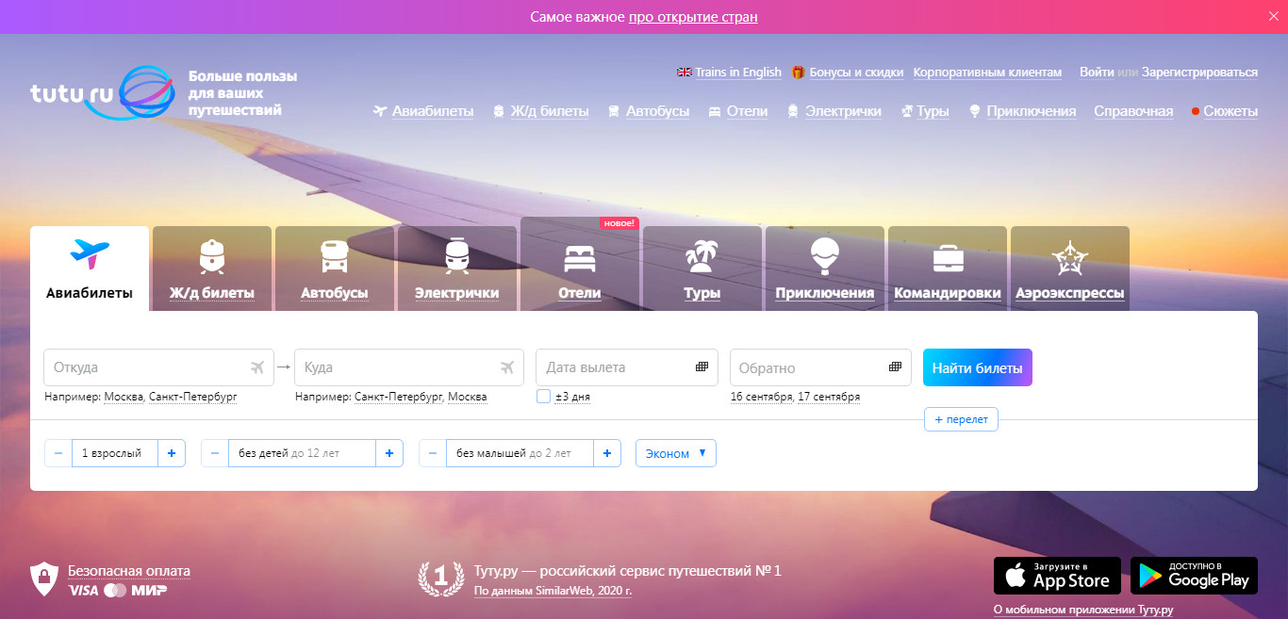Screen dimensions: 1288x619
Task: Add a child under 12
Action: tap(389, 453)
